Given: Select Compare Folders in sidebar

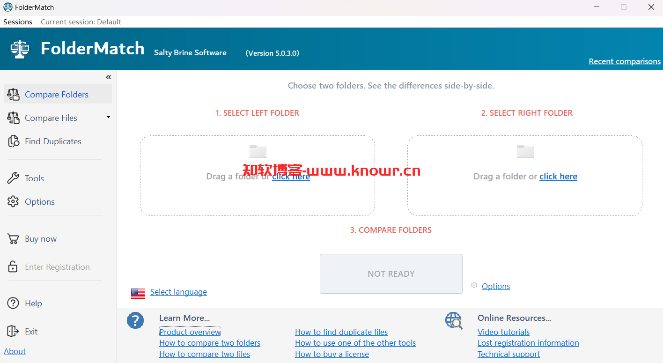Looking at the screenshot, I should pyautogui.click(x=58, y=94).
